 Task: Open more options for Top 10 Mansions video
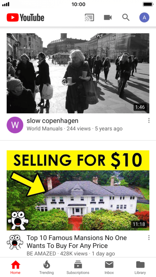click(149, 237)
